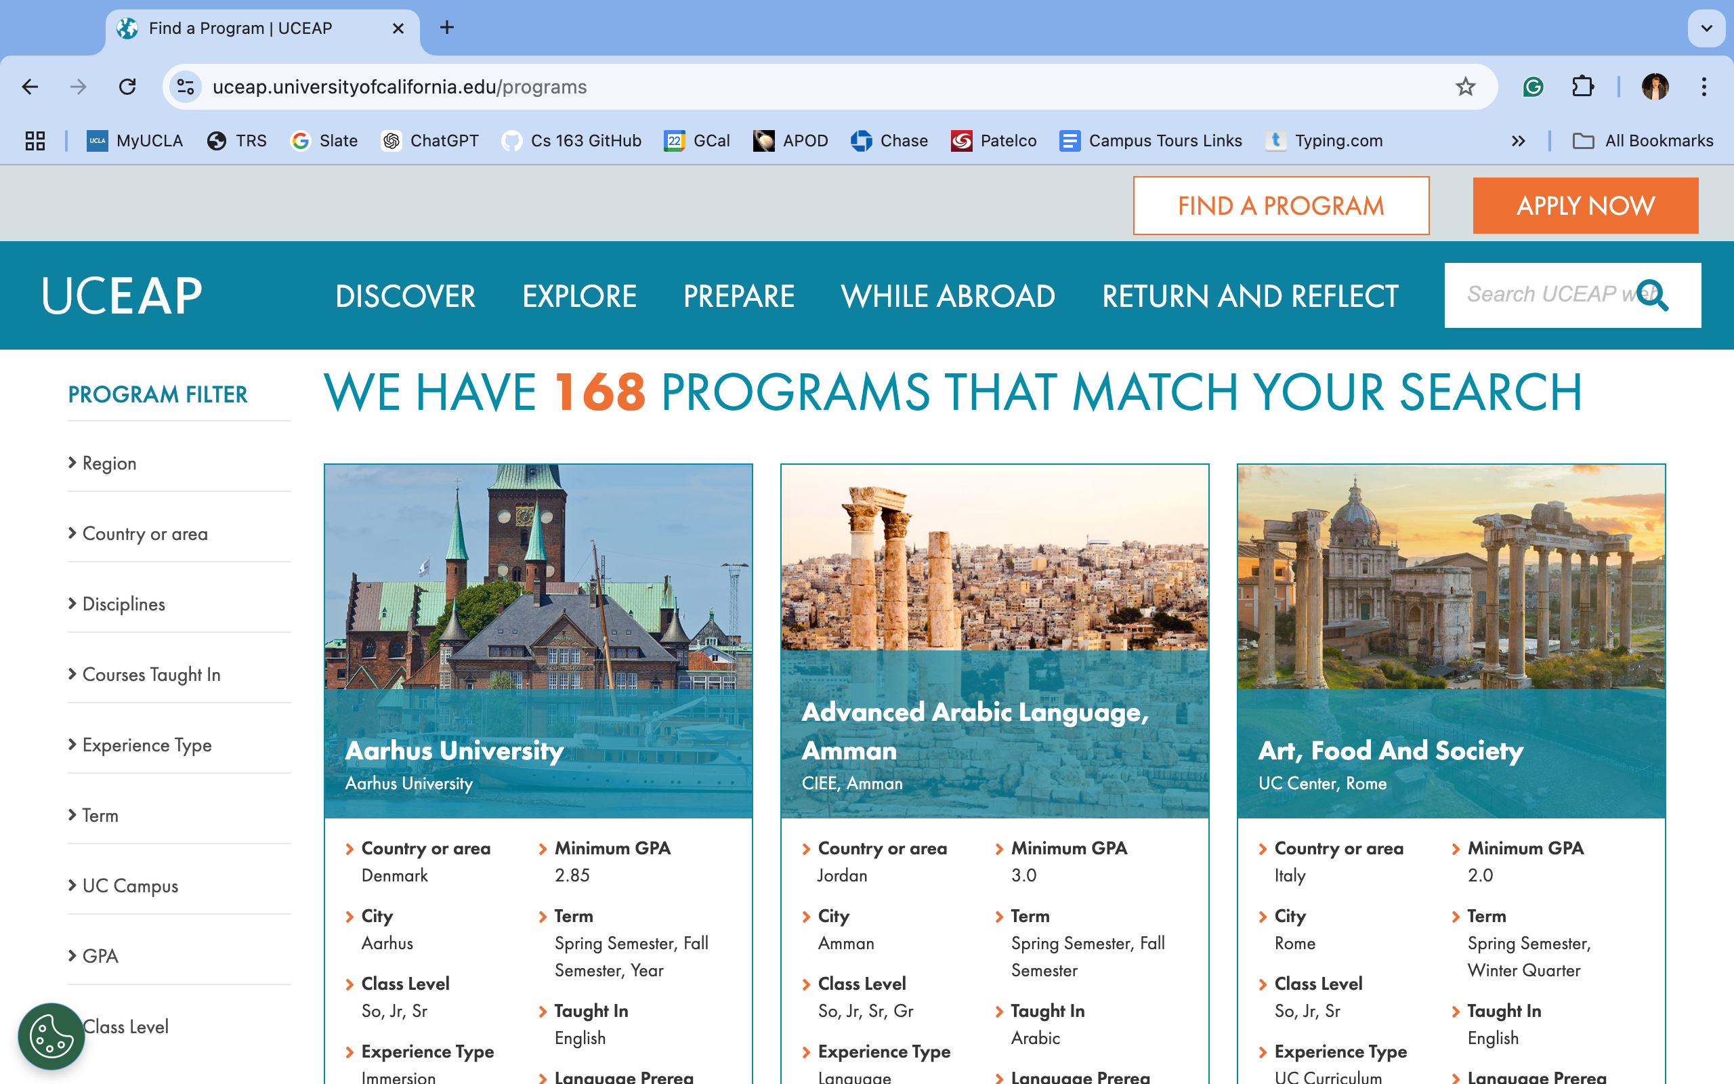
Task: Expand the Experience Type filter
Action: (146, 745)
